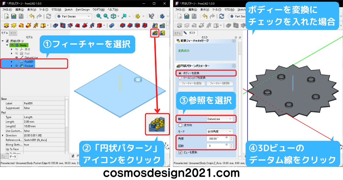The image size is (343, 180).
Task: Click property panel vertical scrollbar
Action: pyautogui.click(x=67, y=125)
